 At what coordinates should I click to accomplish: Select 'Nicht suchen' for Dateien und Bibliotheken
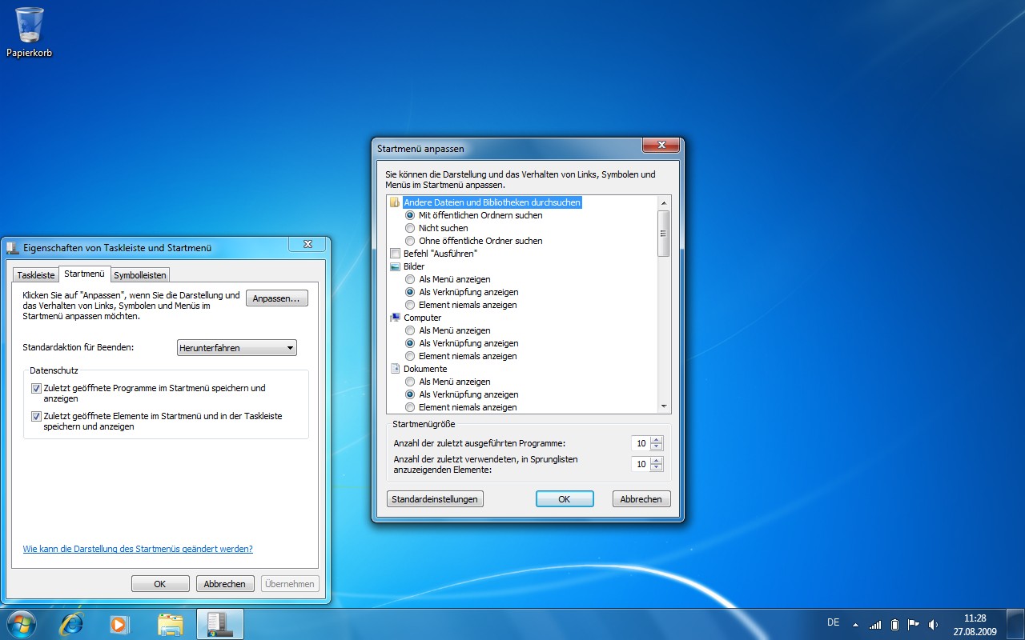click(409, 228)
